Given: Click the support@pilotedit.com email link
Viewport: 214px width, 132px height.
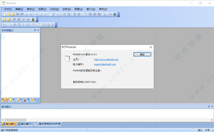Looking at the screenshot, I should tap(105, 64).
